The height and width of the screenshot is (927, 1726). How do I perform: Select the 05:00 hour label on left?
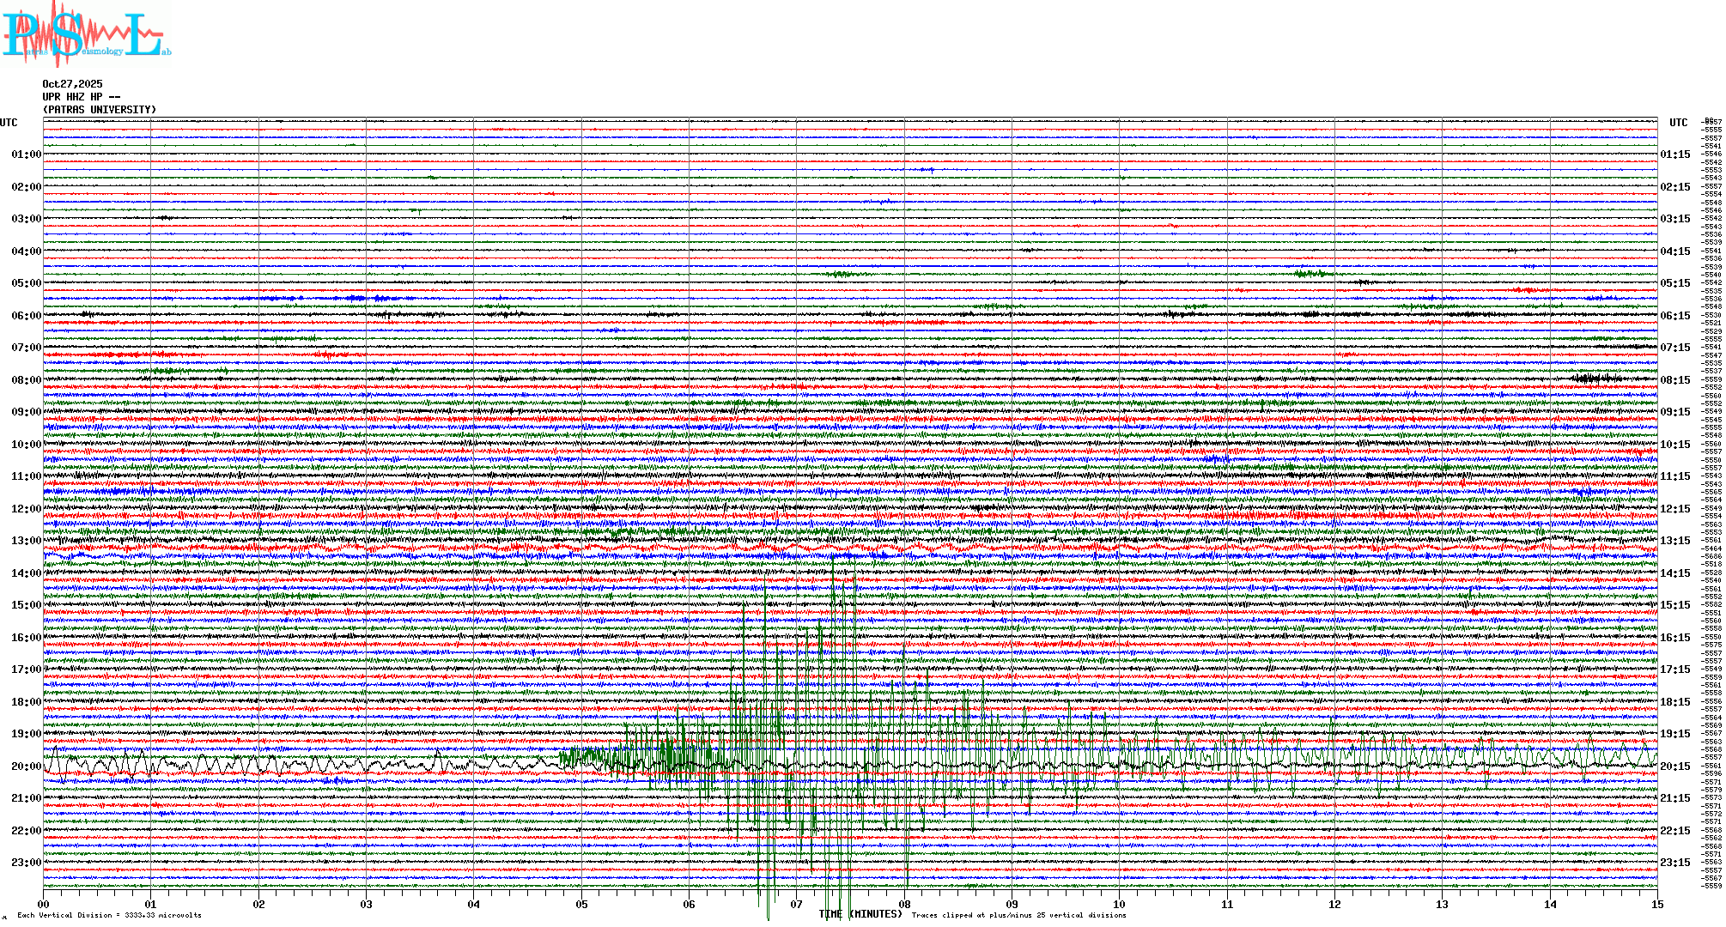click(x=26, y=283)
